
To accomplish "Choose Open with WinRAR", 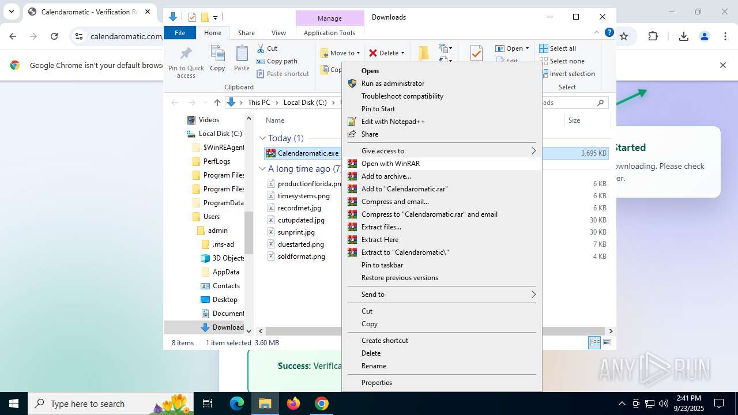I will coord(442,164).
